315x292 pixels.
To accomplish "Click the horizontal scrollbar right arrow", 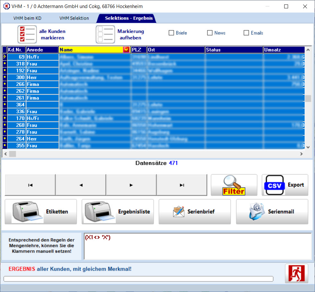I will tap(301, 154).
